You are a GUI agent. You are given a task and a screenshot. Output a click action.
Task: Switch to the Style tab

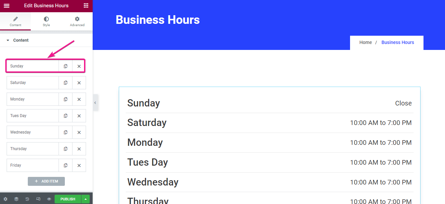46,21
